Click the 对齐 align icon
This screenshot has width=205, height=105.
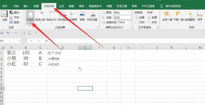pyautogui.click(x=200, y=14)
